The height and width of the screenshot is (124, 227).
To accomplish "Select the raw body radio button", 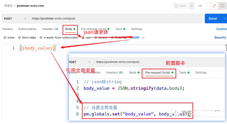I will (x=83, y=37).
